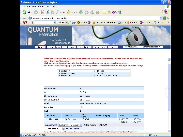Open the Edit menu
Viewport: 183px width, 137px height.
pos(29,7)
